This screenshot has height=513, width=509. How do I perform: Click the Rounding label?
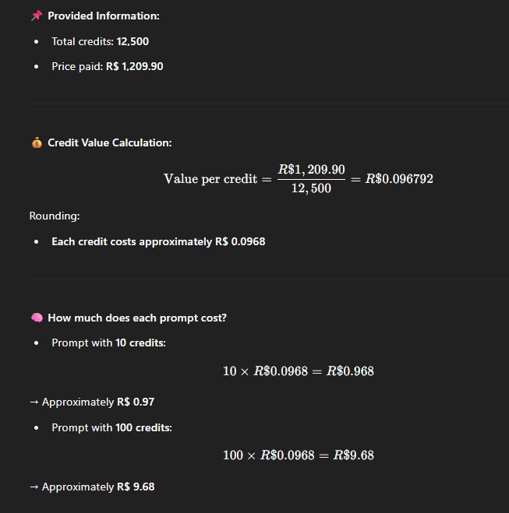pos(55,216)
